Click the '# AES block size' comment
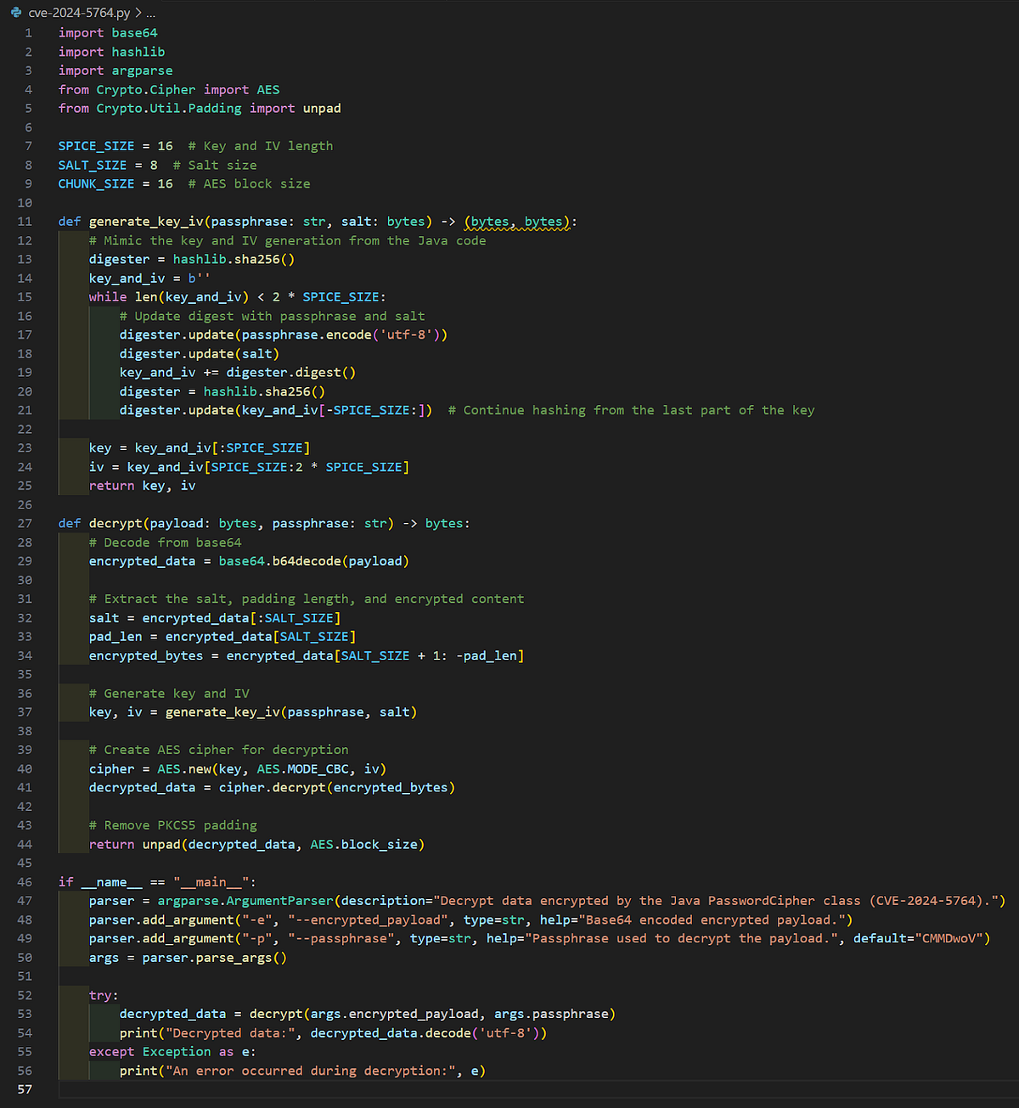The width and height of the screenshot is (1019, 1108). click(x=249, y=183)
